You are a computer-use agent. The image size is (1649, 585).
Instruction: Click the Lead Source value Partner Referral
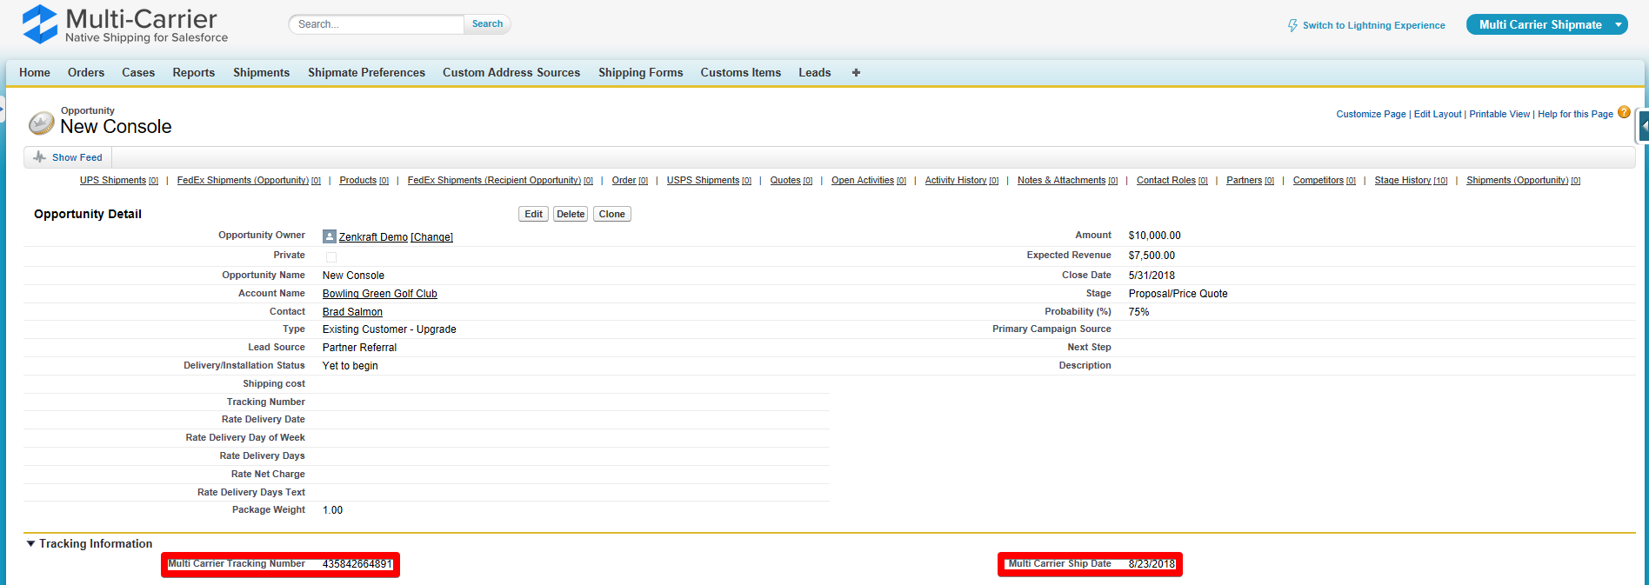[360, 348]
